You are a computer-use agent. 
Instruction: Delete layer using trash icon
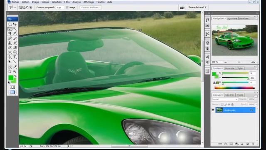(253, 144)
